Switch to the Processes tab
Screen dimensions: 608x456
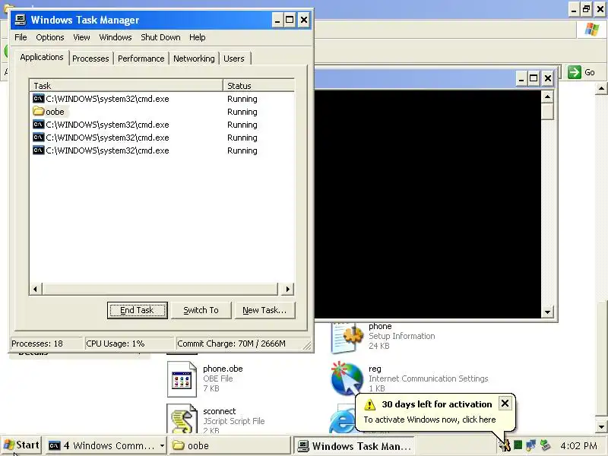click(x=90, y=59)
